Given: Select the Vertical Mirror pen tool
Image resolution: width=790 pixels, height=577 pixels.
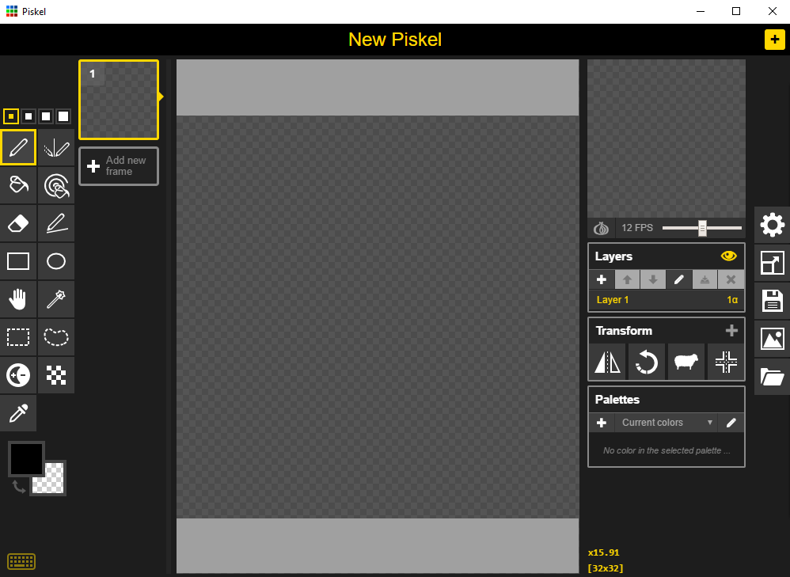Looking at the screenshot, I should point(56,147).
